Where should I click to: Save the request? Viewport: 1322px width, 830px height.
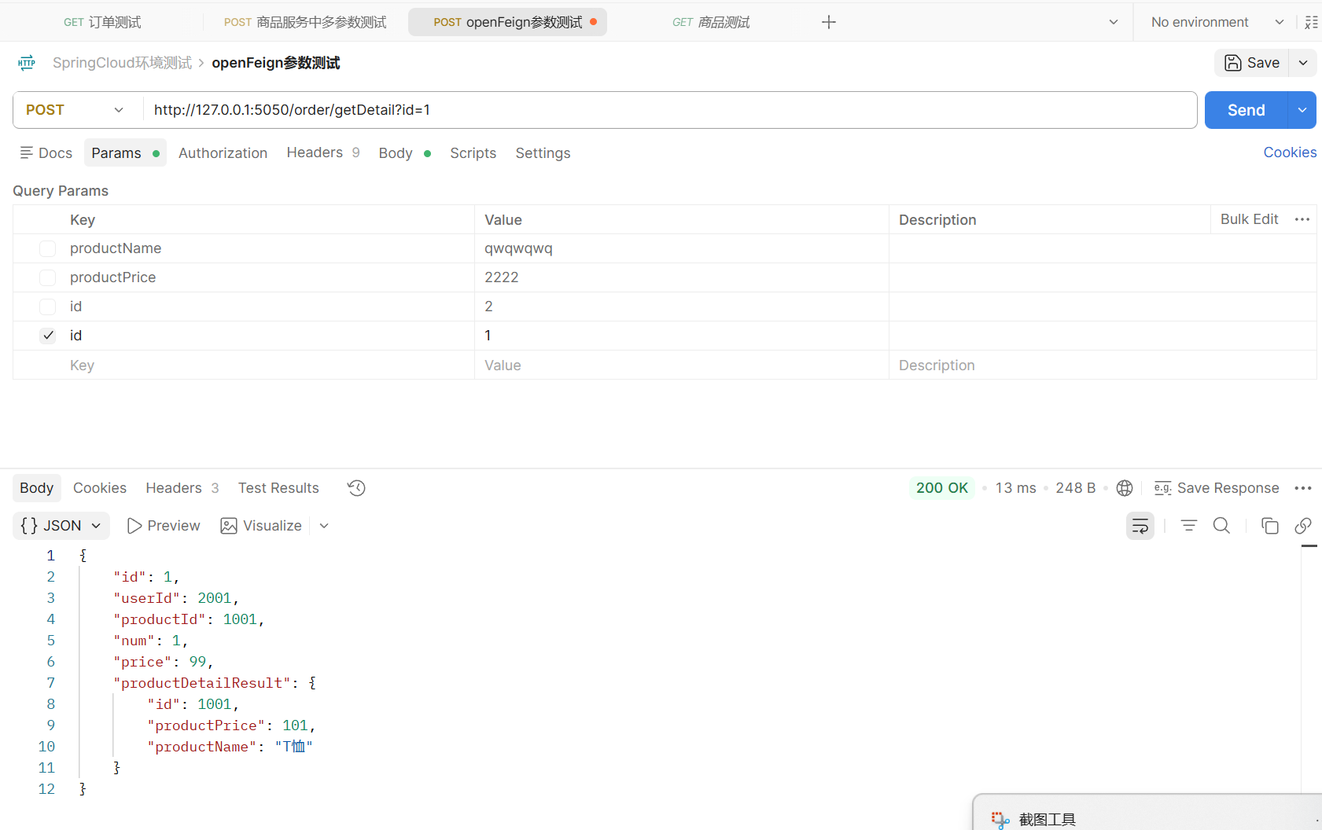1252,63
